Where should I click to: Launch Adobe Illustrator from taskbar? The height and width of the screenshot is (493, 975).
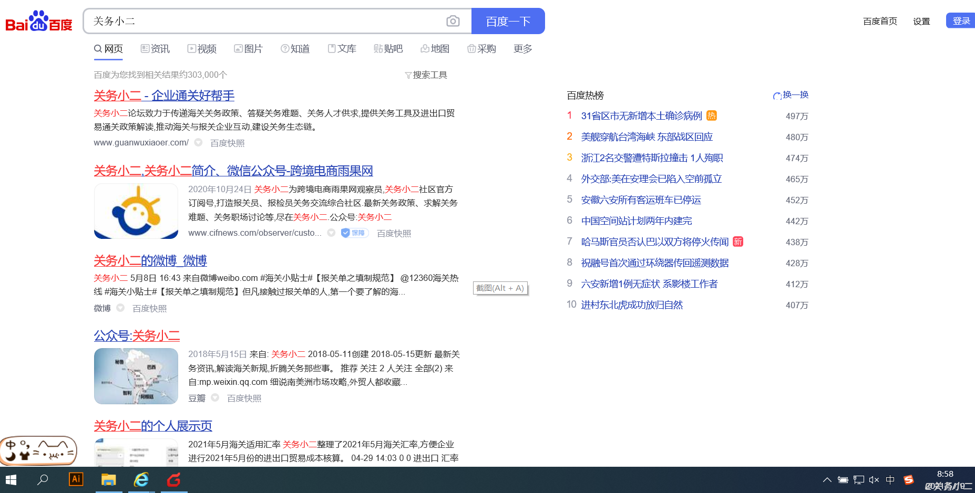[76, 479]
